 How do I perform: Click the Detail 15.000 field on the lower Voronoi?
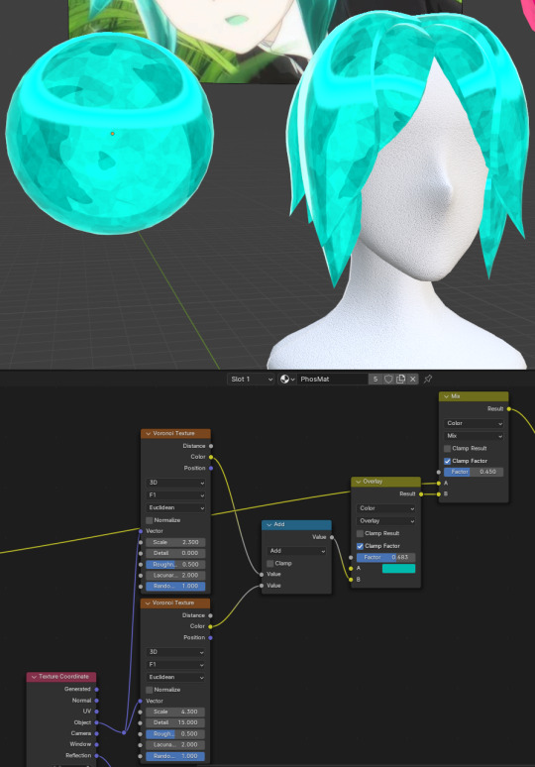click(x=175, y=723)
